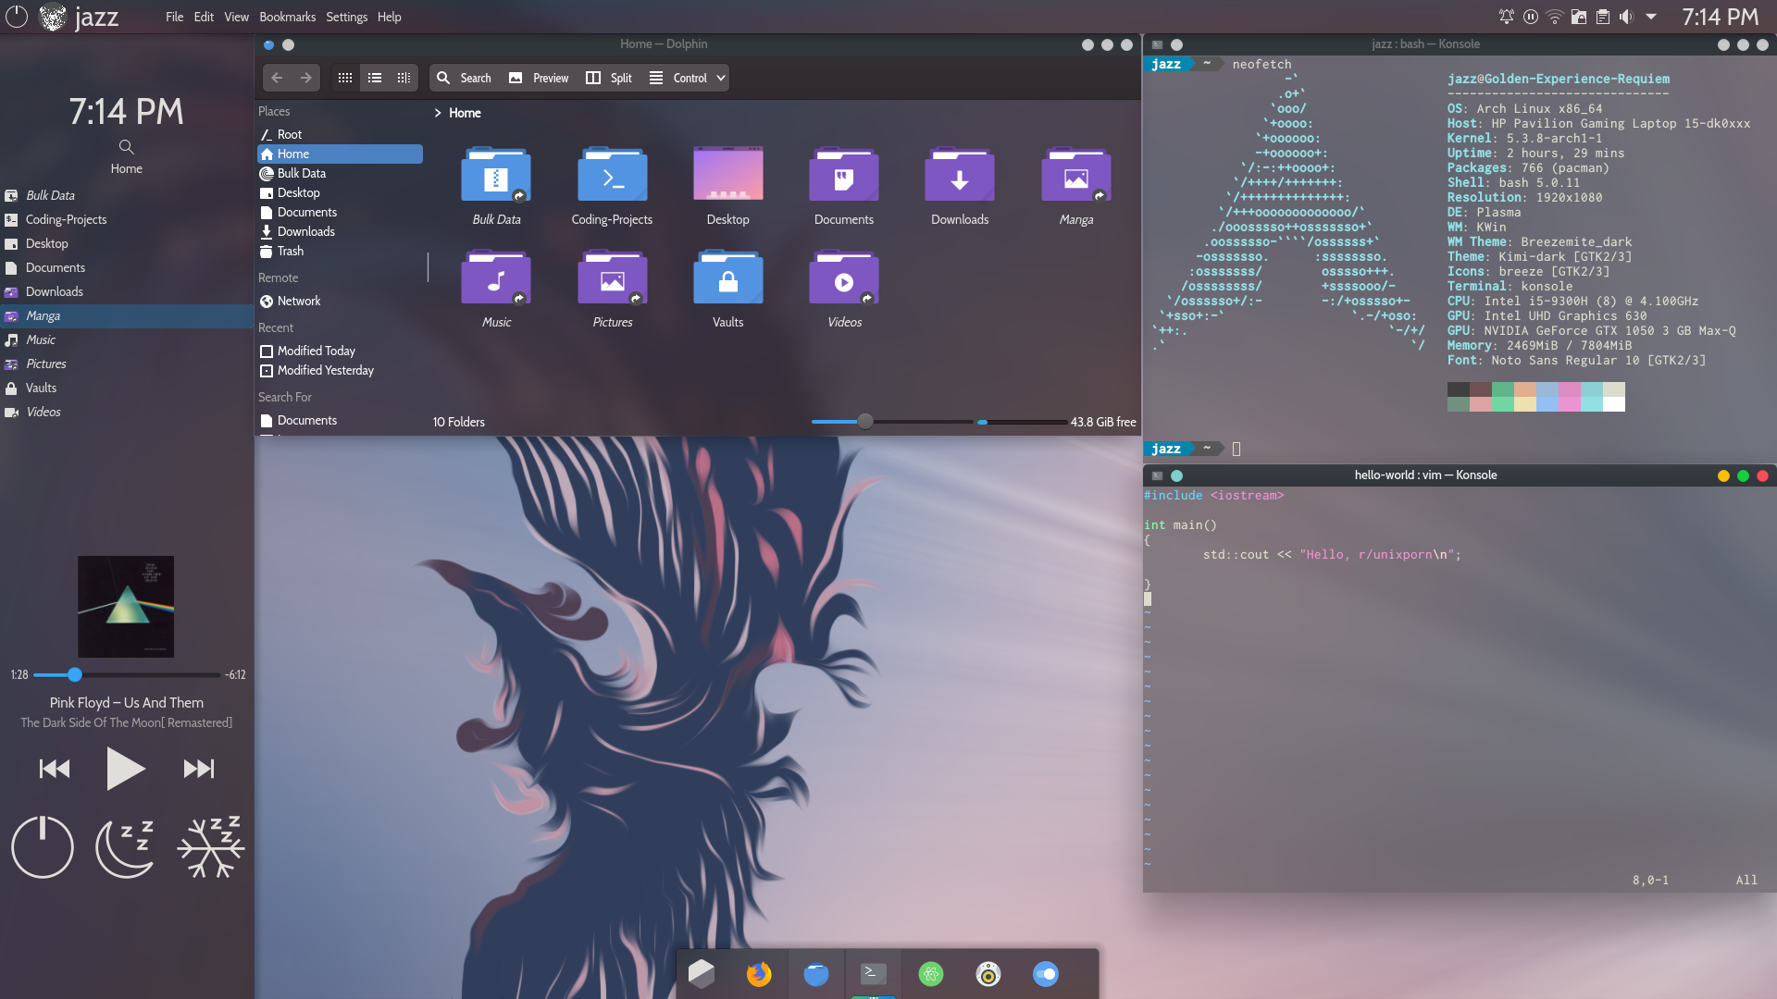Click the search icon in left sidebar
Viewport: 1777px width, 999px height.
(x=127, y=146)
